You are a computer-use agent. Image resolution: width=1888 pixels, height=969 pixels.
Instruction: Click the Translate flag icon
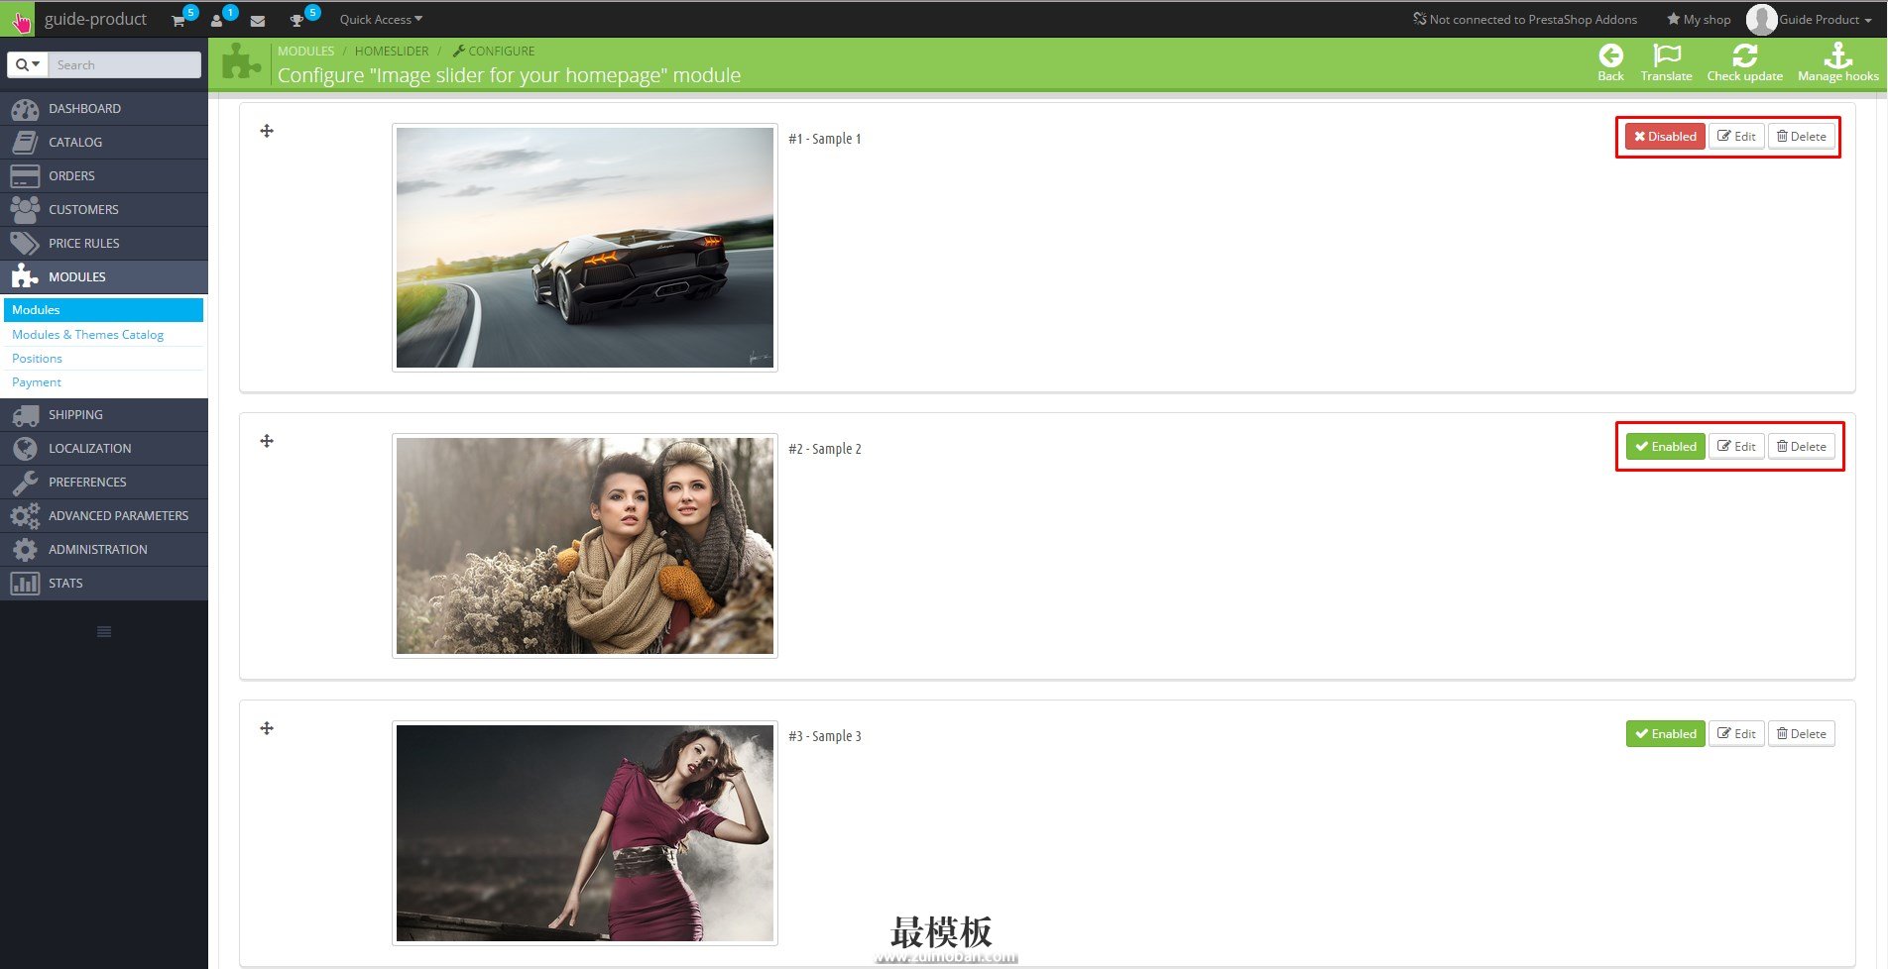tap(1666, 55)
